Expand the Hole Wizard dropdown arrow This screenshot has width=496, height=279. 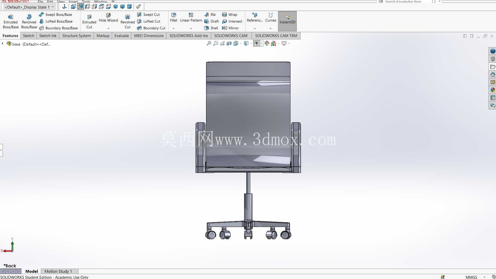tap(108, 29)
